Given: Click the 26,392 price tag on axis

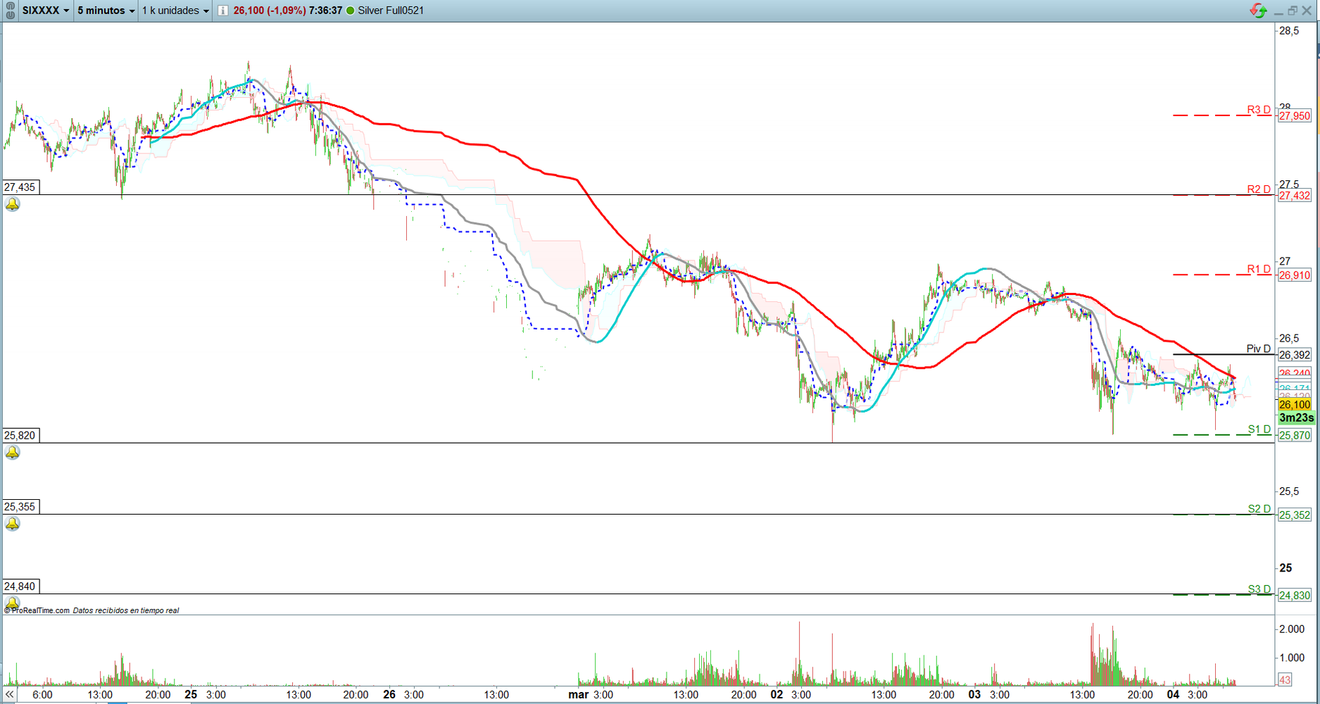Looking at the screenshot, I should 1295,355.
